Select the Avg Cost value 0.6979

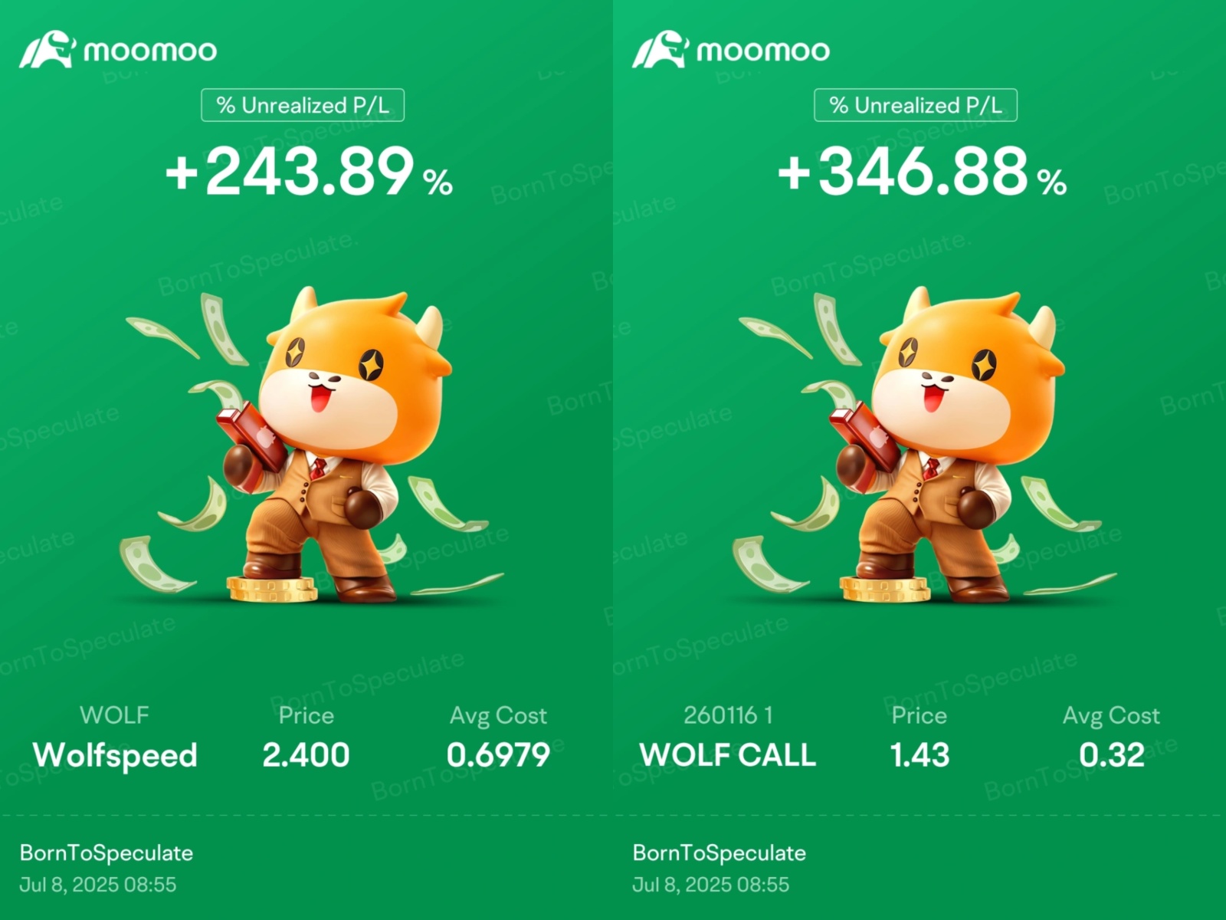tap(498, 755)
